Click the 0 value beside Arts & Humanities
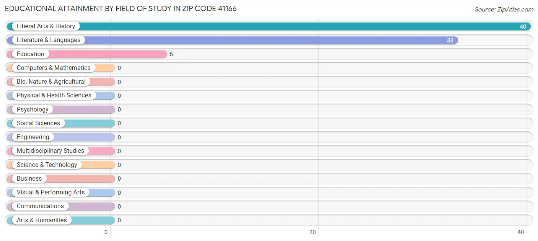Viewport: 538px width, 241px height. 119,220
